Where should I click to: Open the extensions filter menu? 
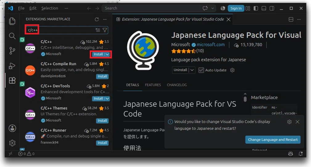pos(105,30)
